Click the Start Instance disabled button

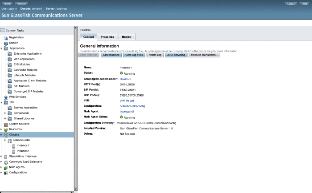(x=89, y=55)
